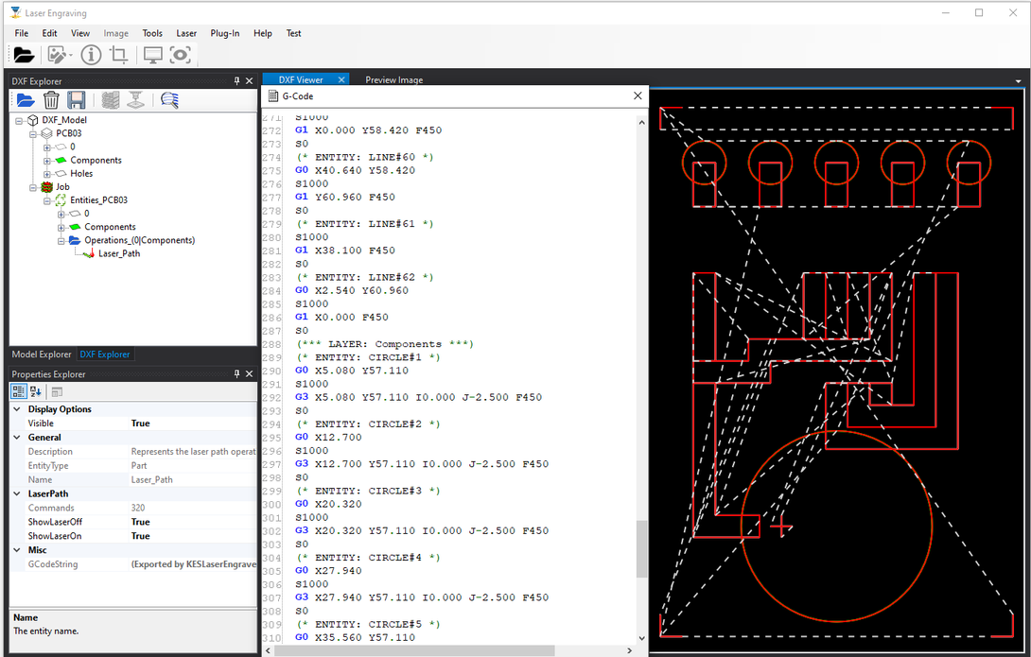The width and height of the screenshot is (1031, 657).
Task: Toggle the Visible property value
Action: pos(140,424)
